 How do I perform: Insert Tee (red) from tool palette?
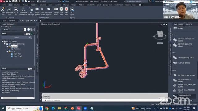pyautogui.click(x=183, y=58)
